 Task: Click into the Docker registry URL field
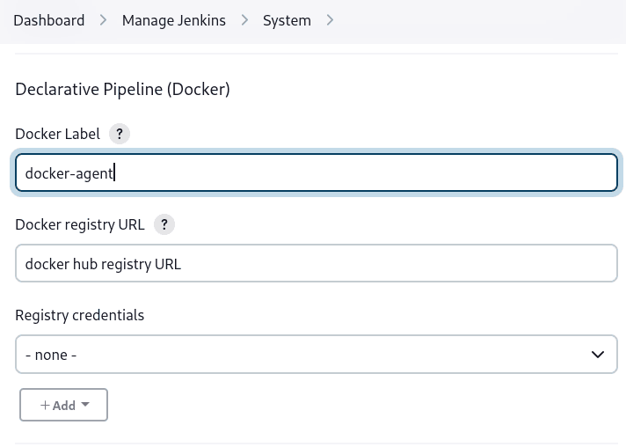(316, 264)
